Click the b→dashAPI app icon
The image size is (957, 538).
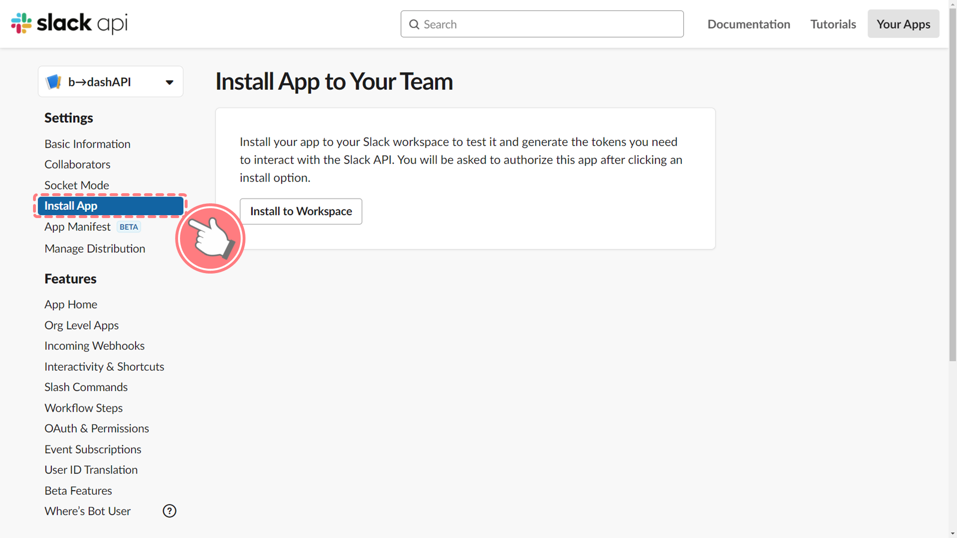54,82
